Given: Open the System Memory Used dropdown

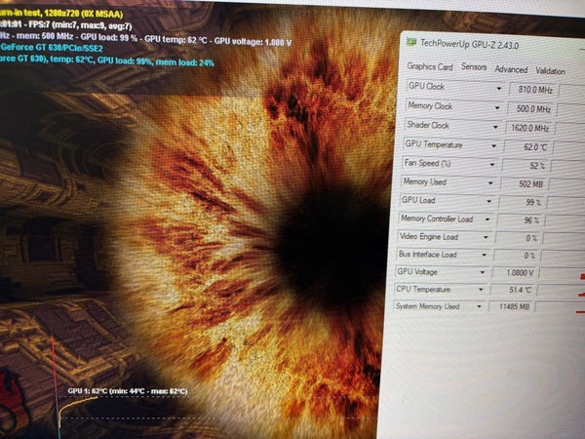Looking at the screenshot, I should pyautogui.click(x=479, y=306).
